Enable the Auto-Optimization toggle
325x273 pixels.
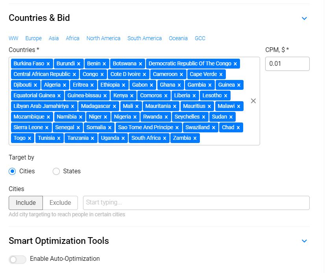pos(17,259)
